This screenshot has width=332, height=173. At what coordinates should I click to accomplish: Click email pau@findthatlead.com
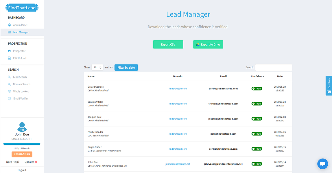(x=223, y=134)
